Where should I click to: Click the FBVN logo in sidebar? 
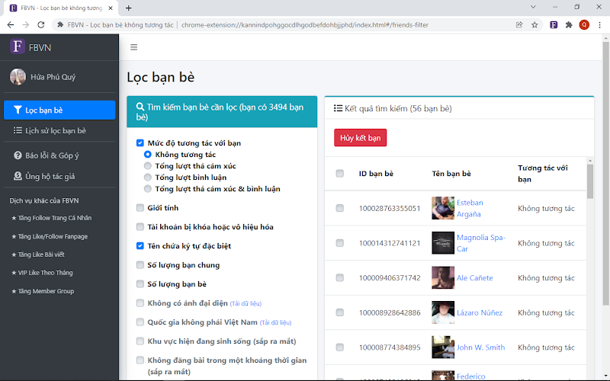point(18,46)
